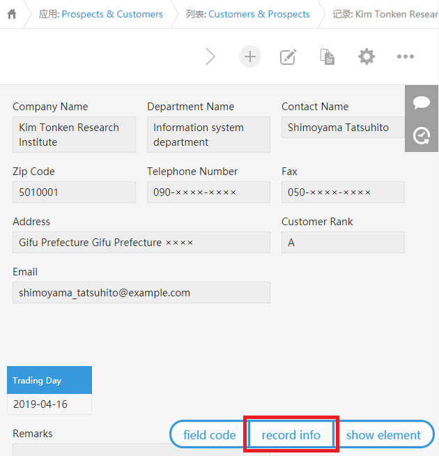Viewport: 439px width, 456px height.
Task: Add a new record with plus icon
Action: pyautogui.click(x=250, y=56)
